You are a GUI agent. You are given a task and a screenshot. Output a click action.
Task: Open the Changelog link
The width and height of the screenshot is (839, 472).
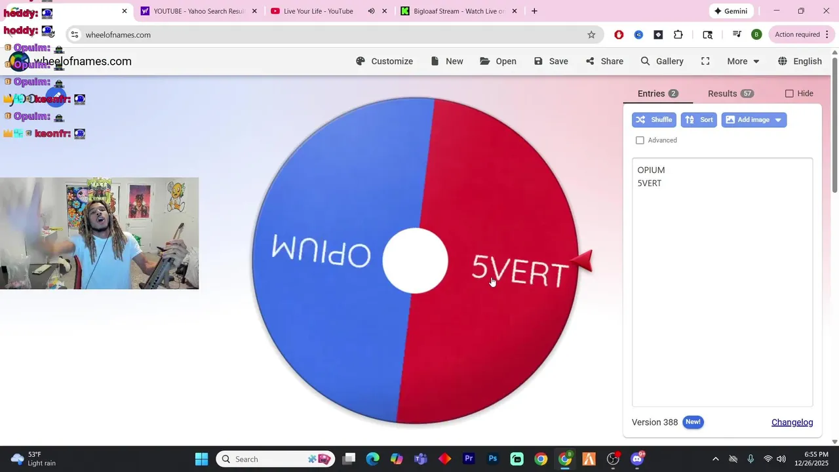pyautogui.click(x=792, y=422)
